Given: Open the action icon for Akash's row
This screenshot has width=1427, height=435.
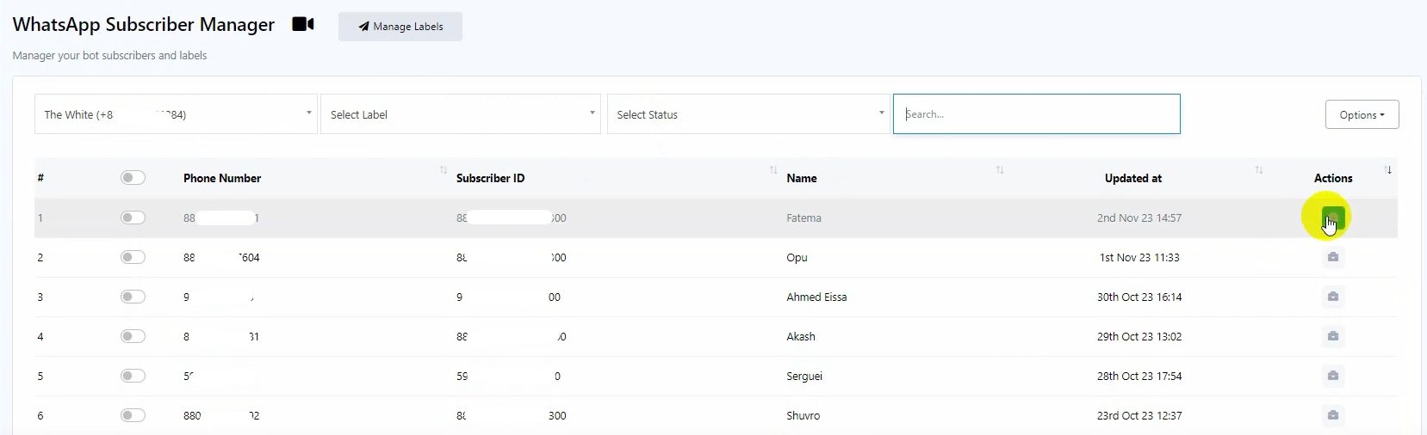Looking at the screenshot, I should tap(1332, 336).
